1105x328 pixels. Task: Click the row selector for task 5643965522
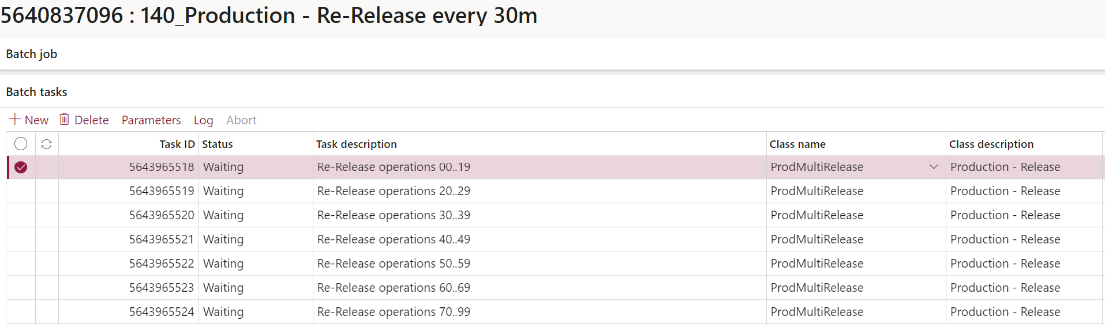[21, 264]
